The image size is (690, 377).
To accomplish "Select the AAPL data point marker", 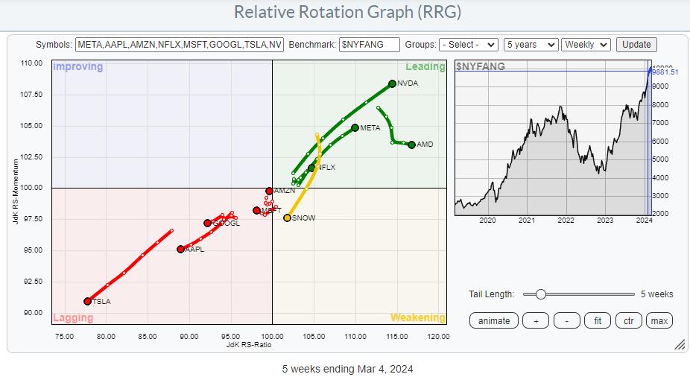I will tap(180, 249).
